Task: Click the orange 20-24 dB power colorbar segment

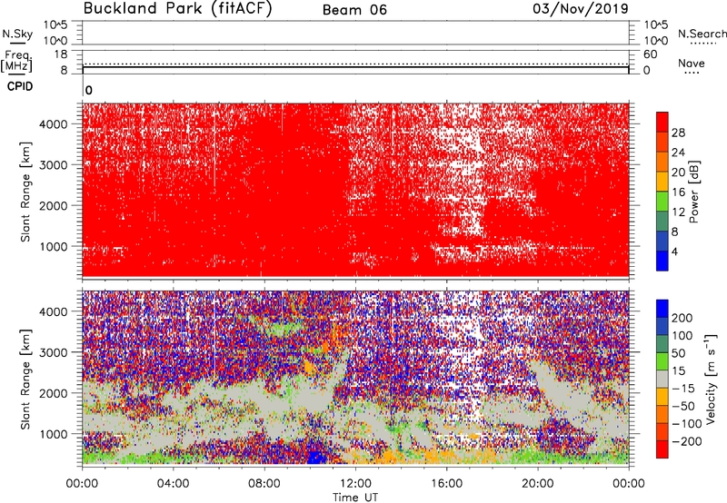Action: [662, 163]
